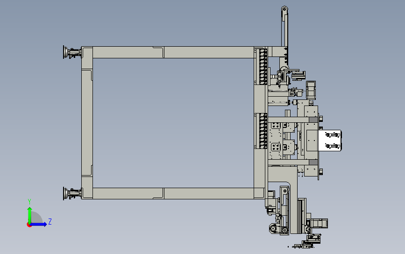
Task: Select the lower terminal block strip on right column
Action: click(x=261, y=131)
